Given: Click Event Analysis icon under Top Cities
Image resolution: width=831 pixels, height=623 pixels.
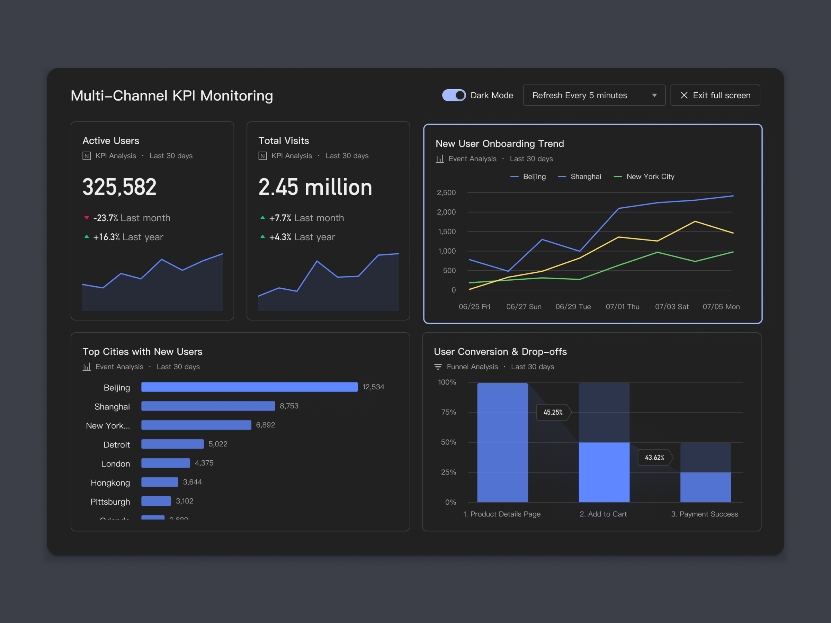Looking at the screenshot, I should pos(87,367).
